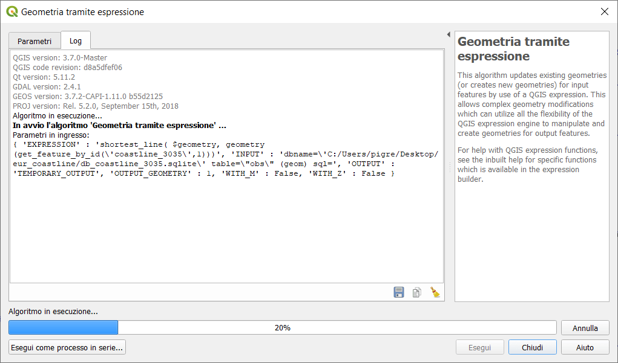Click the save log to file icon
618x363 pixels.
point(399,292)
